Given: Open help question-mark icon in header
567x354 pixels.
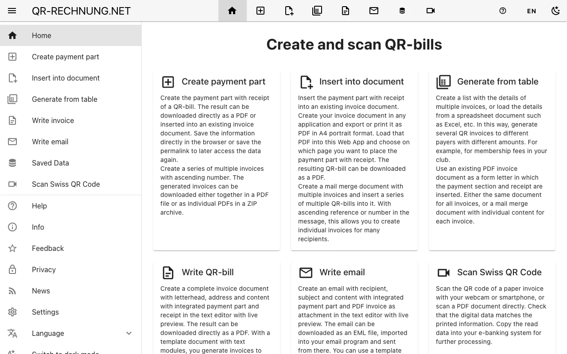Looking at the screenshot, I should pos(503,11).
